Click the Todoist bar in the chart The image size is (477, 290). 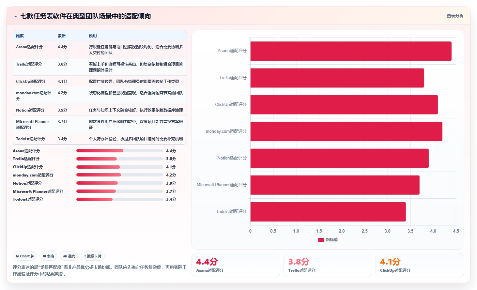pyautogui.click(x=328, y=212)
